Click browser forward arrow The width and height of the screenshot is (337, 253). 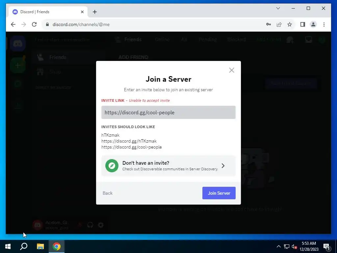(x=24, y=24)
